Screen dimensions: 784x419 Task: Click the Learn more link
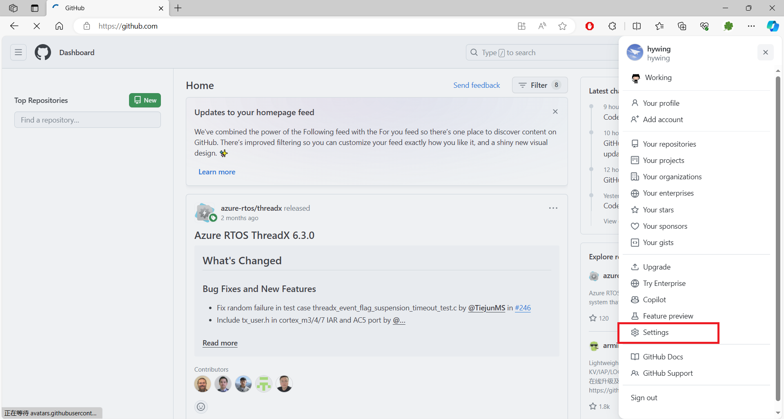[216, 172]
